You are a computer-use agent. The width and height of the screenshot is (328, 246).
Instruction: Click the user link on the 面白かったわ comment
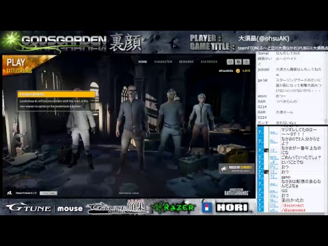coord(274,200)
